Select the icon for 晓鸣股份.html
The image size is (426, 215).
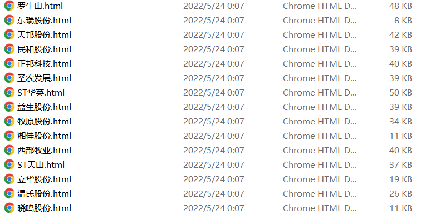(x=9, y=208)
